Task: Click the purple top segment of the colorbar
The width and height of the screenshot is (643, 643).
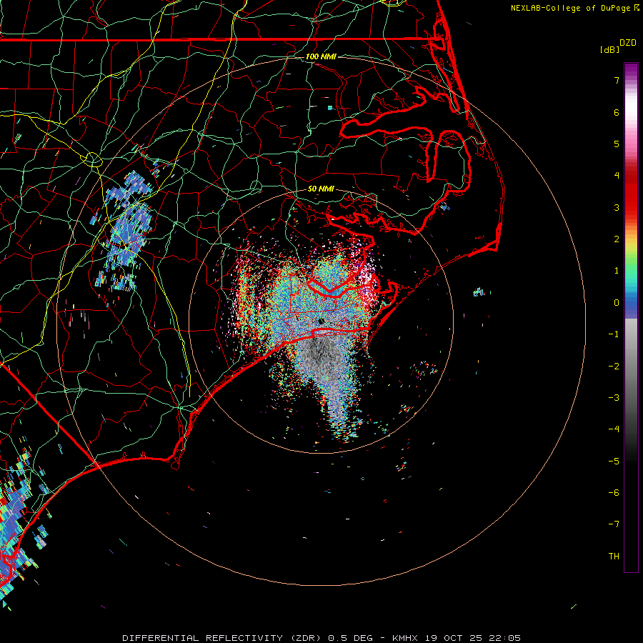Action: 631,71
